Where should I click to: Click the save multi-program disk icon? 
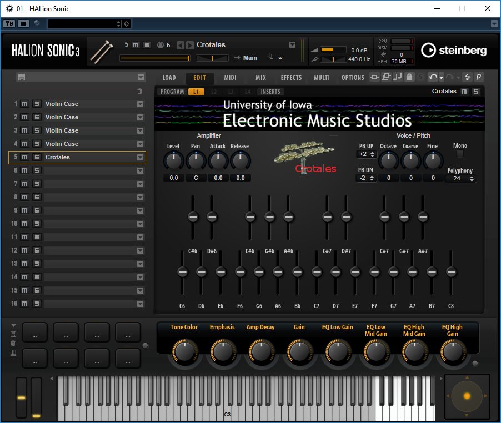coord(22,77)
